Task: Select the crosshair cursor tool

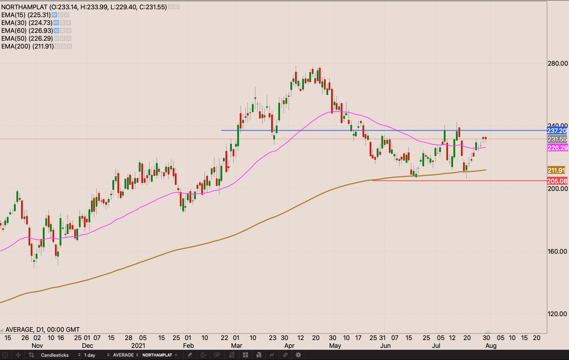Action: pyautogui.click(x=18, y=355)
